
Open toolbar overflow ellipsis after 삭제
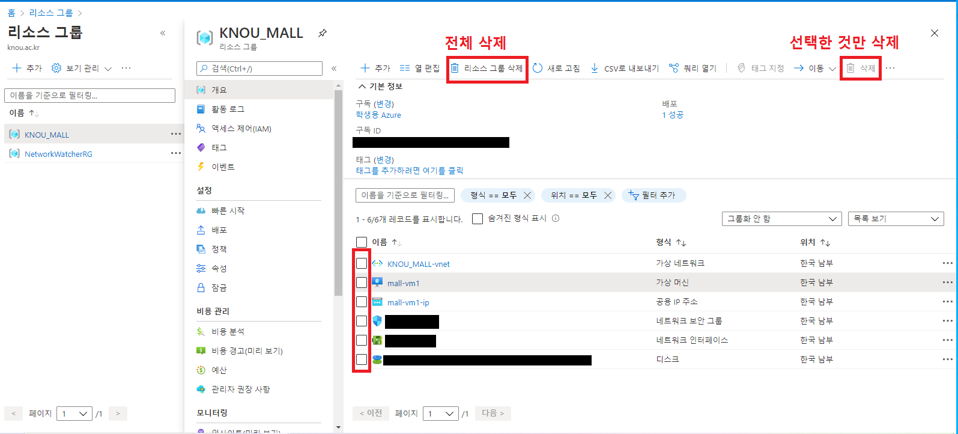coord(890,69)
